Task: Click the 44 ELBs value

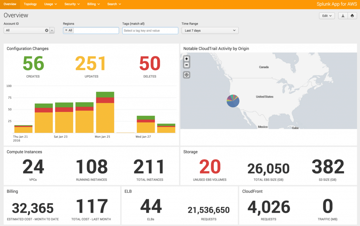Action: click(x=151, y=206)
